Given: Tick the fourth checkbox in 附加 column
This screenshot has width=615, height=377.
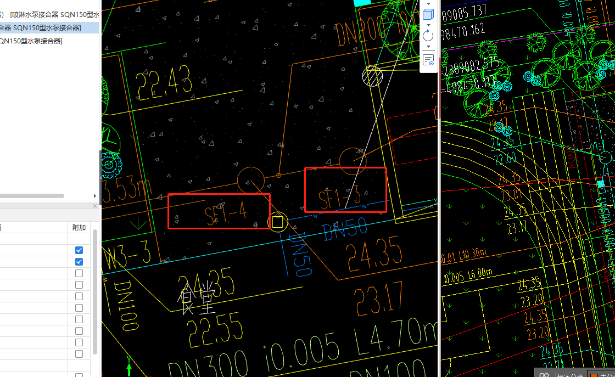Looking at the screenshot, I should pos(79,284).
